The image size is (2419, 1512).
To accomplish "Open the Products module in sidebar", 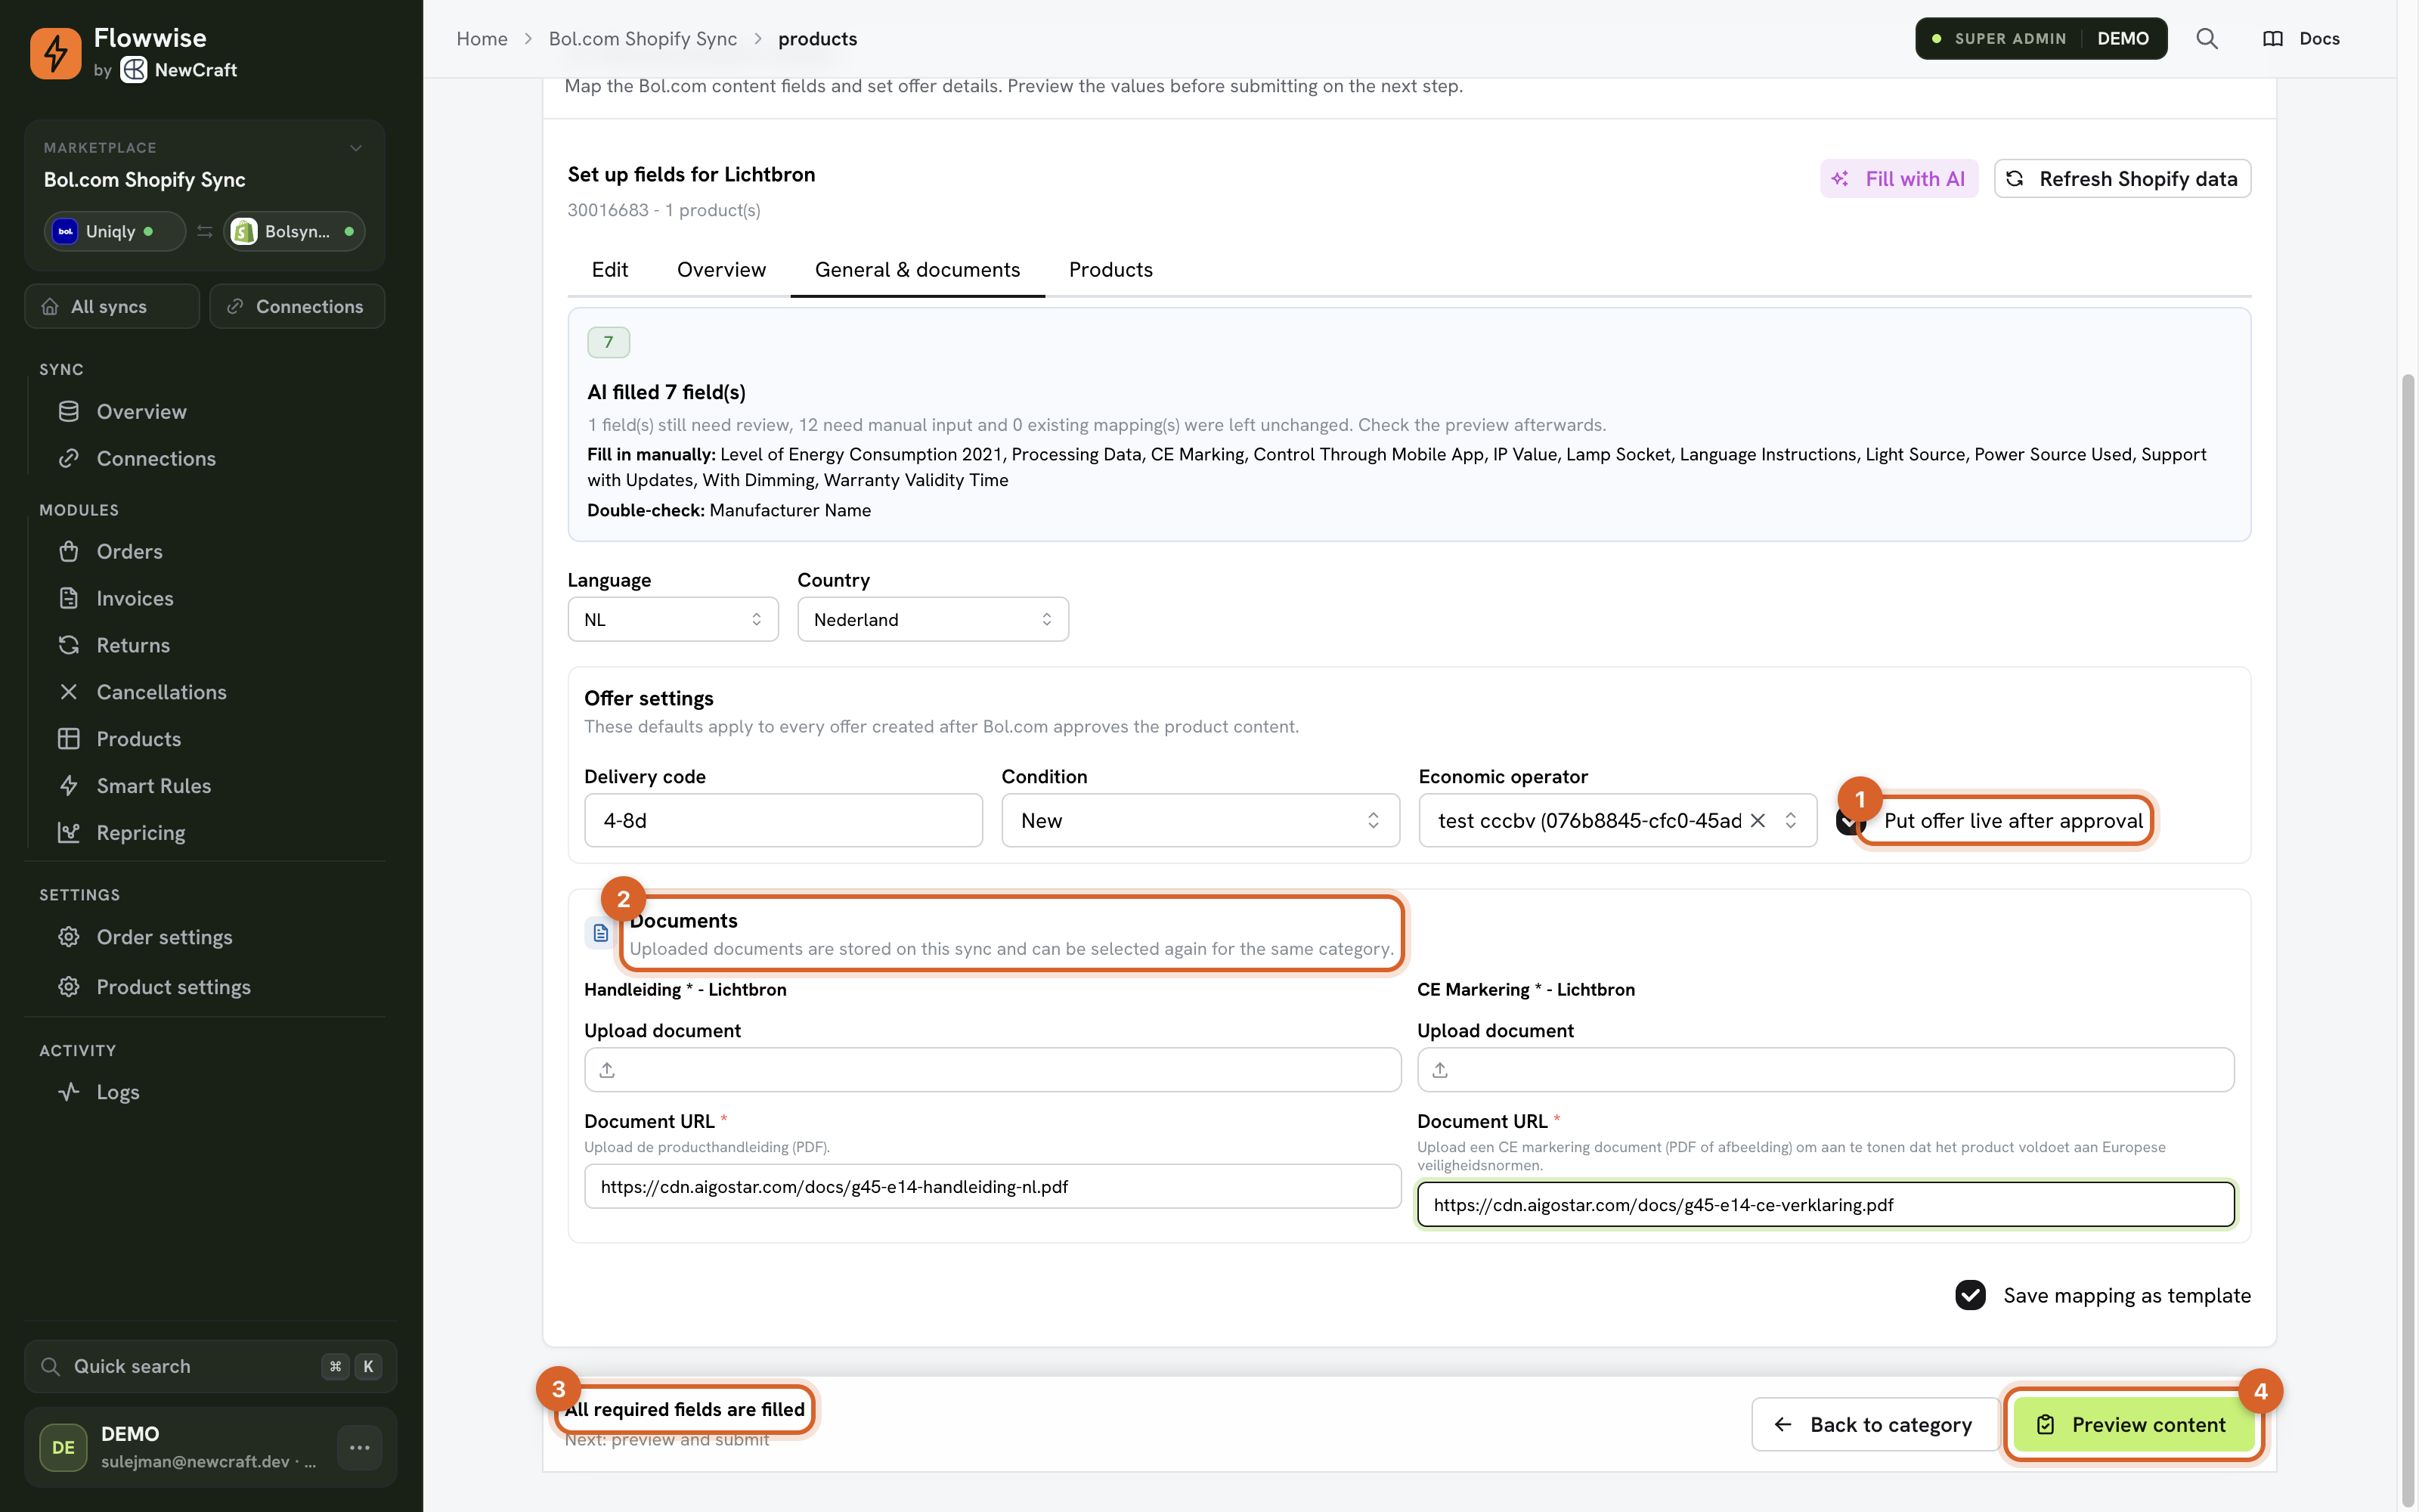I will tap(139, 739).
